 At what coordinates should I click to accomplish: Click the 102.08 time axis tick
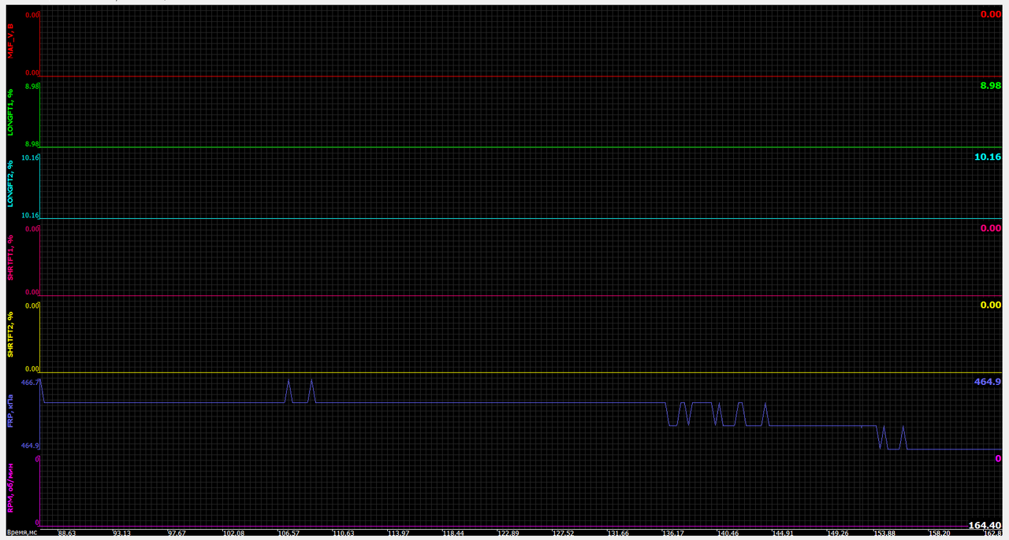pos(233,533)
